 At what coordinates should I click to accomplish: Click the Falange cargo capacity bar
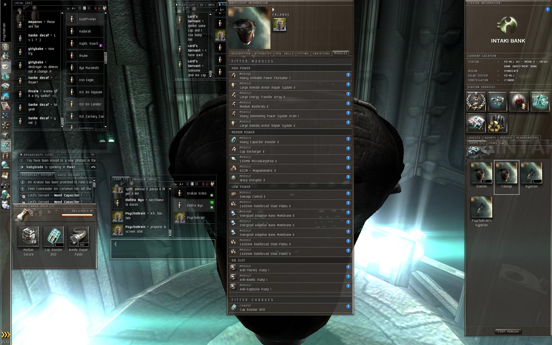[x=77, y=216]
